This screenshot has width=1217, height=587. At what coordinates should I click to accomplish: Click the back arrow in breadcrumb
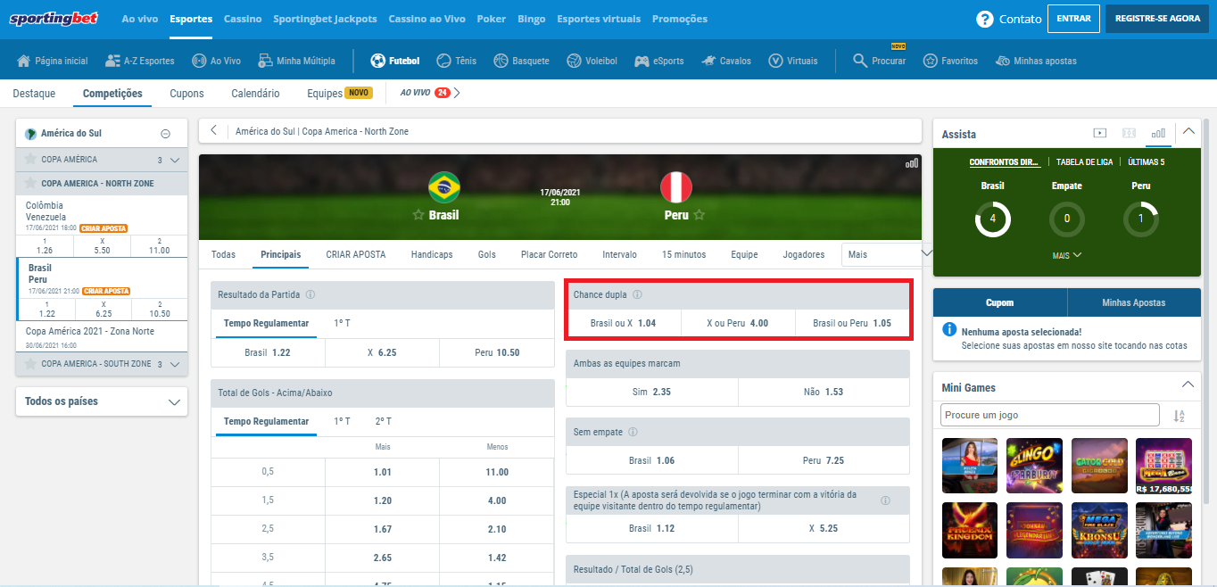point(214,131)
